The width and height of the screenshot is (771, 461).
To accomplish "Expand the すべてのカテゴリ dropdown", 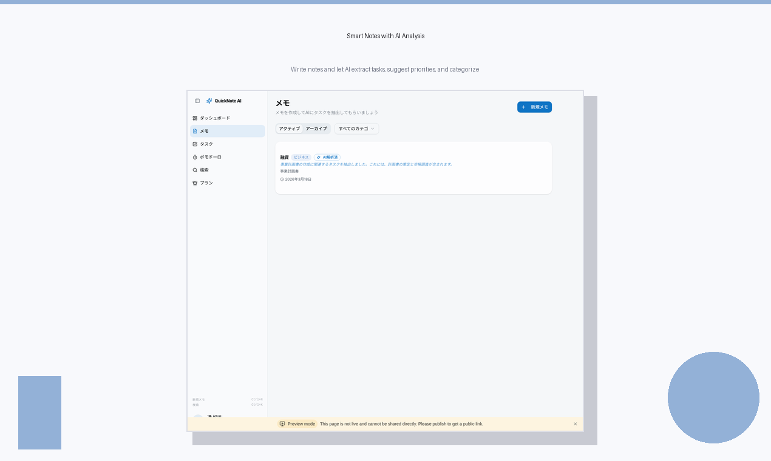I will tap(356, 129).
